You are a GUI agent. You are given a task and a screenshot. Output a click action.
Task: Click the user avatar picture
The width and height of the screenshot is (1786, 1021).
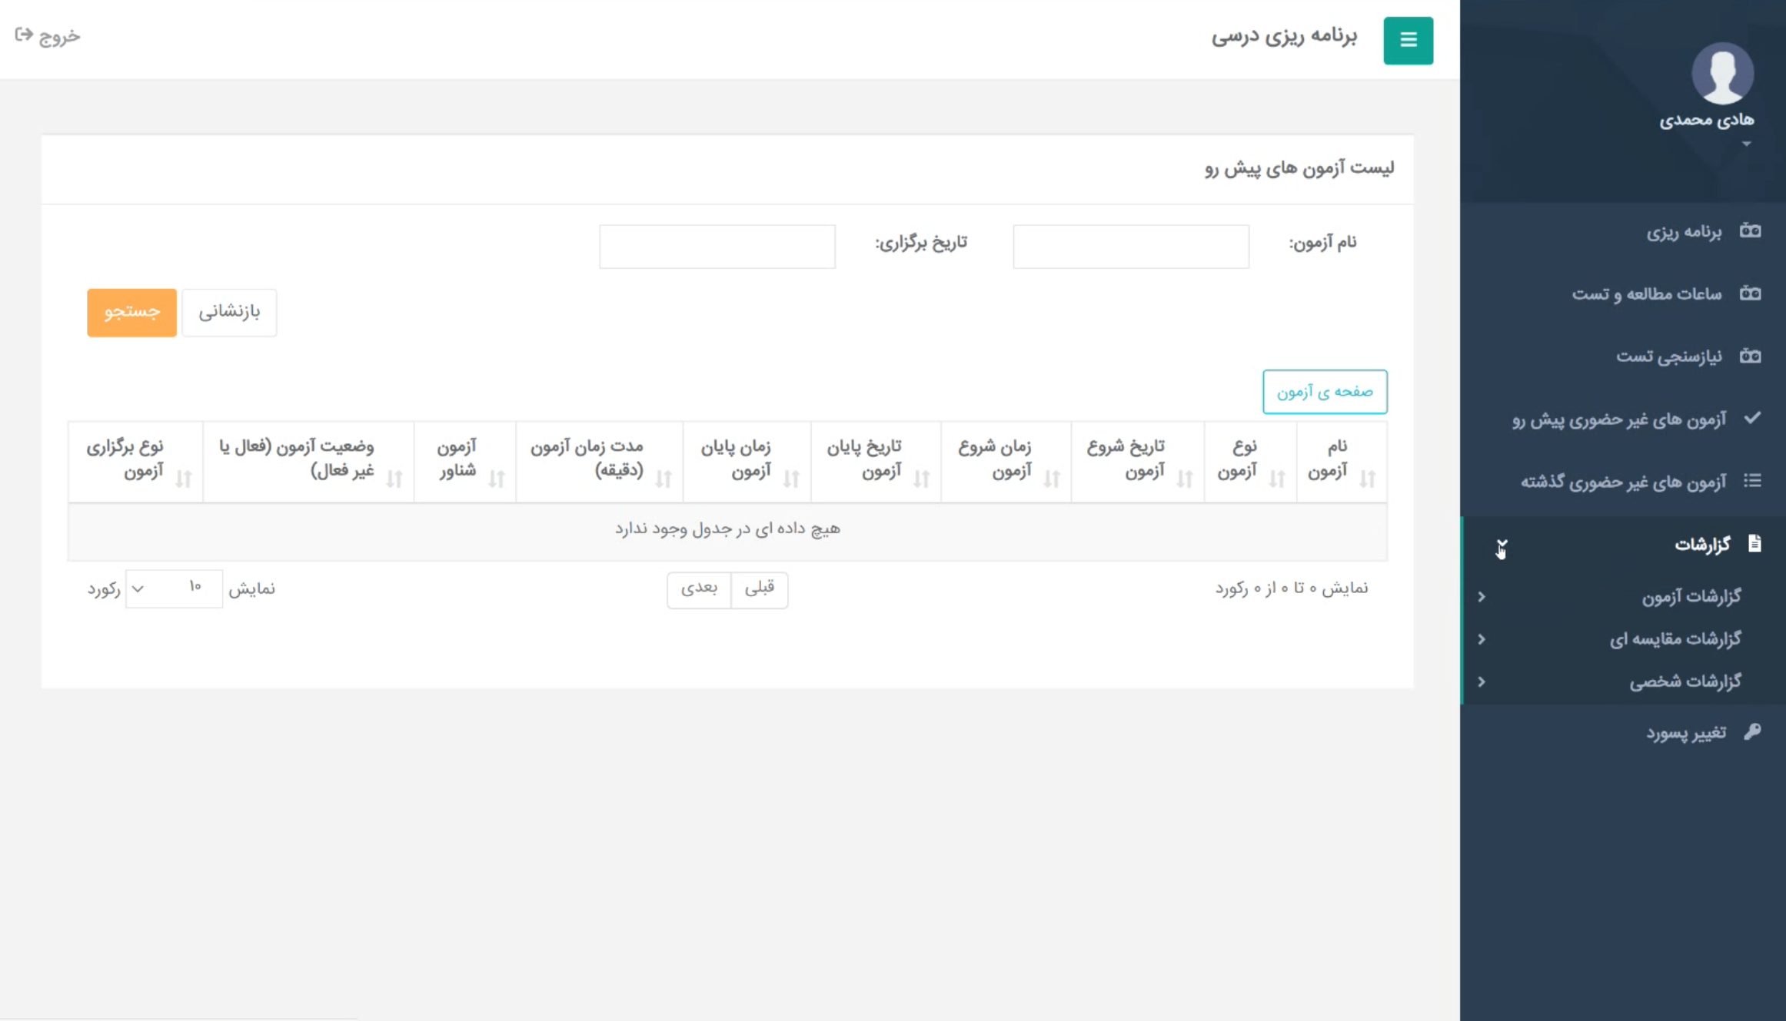(x=1721, y=74)
